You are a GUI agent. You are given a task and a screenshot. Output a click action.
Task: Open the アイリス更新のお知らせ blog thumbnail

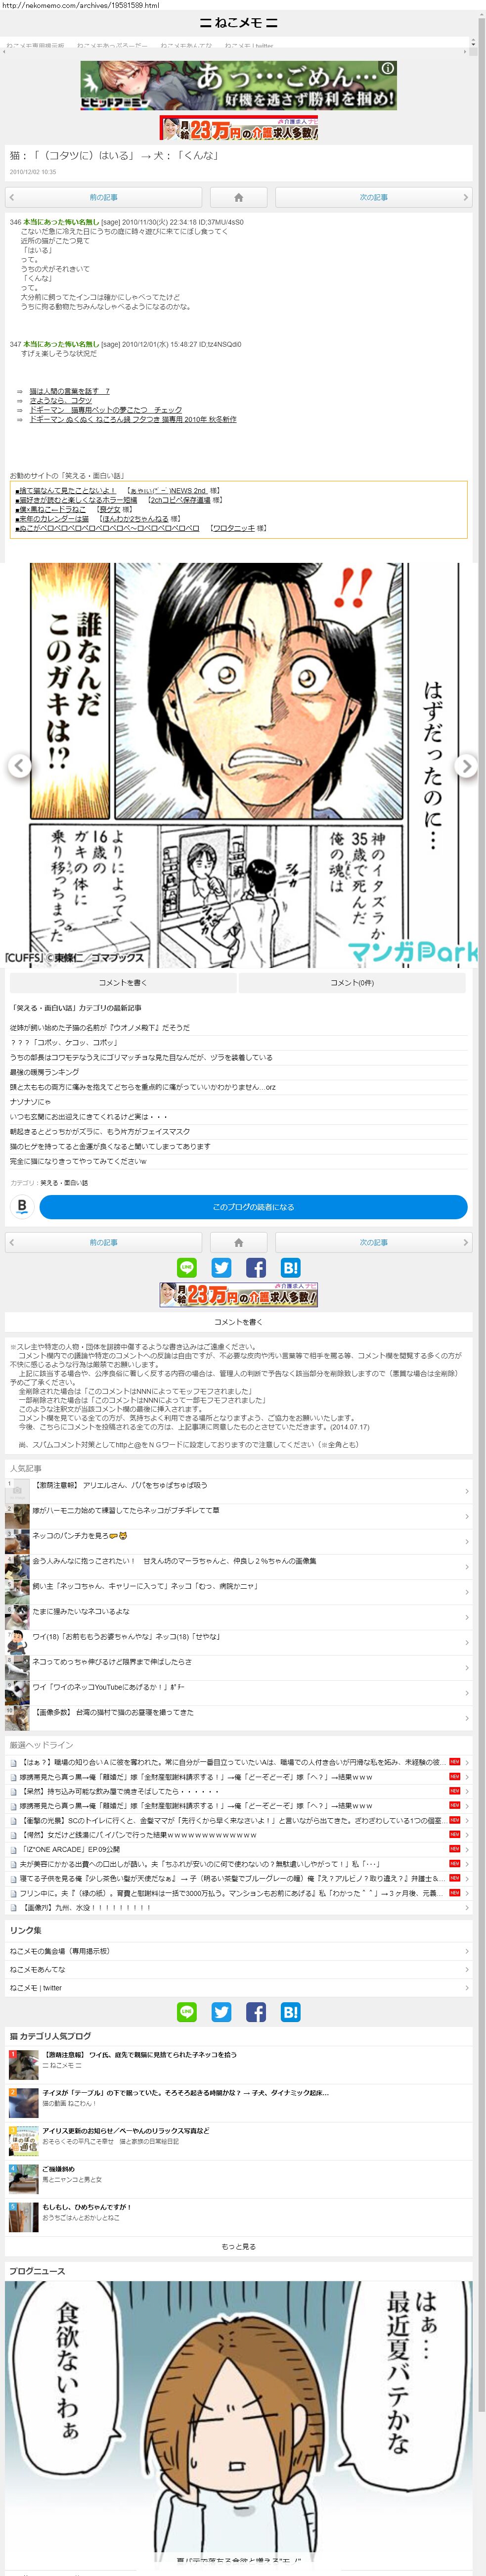tap(23, 2141)
